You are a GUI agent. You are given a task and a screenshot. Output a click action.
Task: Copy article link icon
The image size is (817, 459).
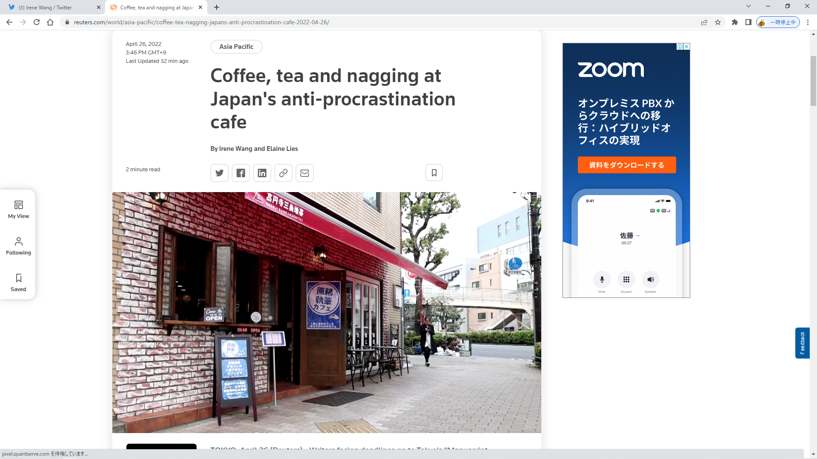pyautogui.click(x=283, y=173)
